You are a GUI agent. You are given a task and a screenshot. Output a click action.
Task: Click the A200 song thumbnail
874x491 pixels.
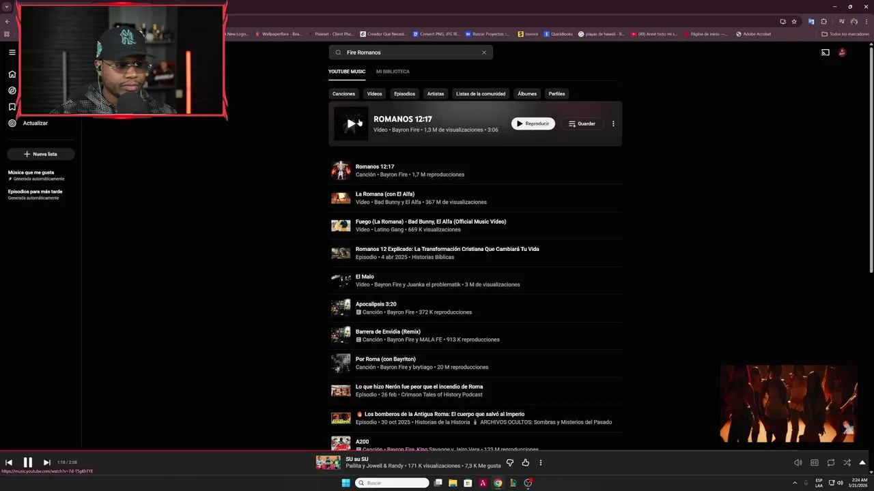coord(341,443)
